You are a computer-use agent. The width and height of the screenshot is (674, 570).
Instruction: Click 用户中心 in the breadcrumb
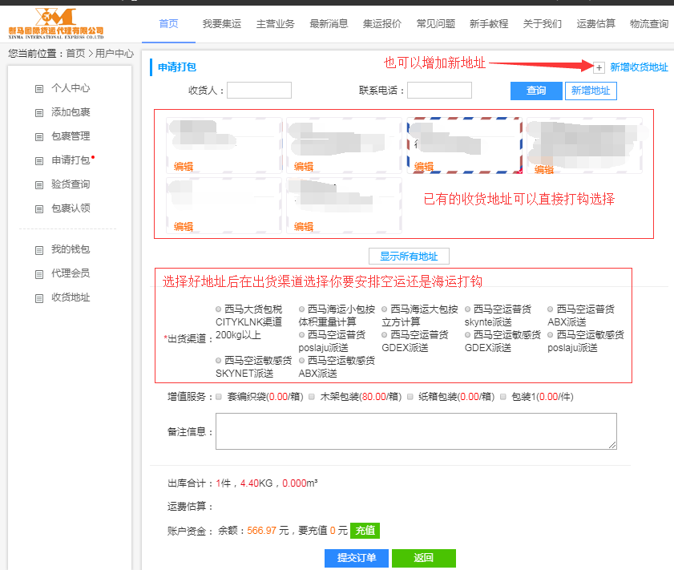(x=115, y=53)
